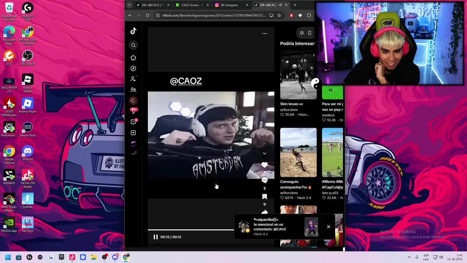This screenshot has width=467, height=263.
Task: Select the OBS Studio desktop icon
Action: (27, 58)
